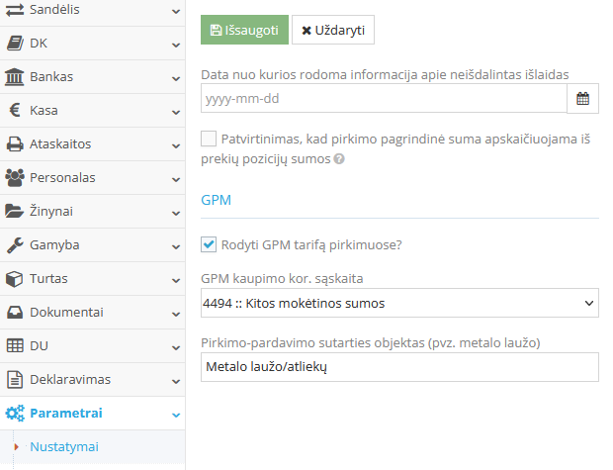
Task: Click the Uždaryti close button
Action: (333, 30)
